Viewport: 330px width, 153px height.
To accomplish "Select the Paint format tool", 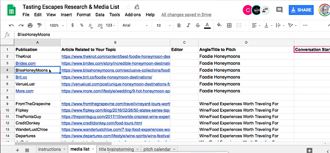I will point(39,25).
